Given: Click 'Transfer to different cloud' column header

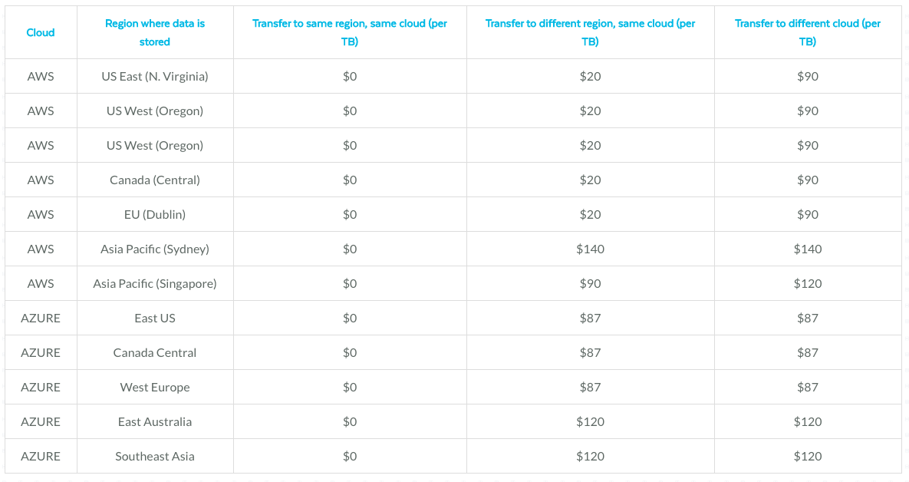Looking at the screenshot, I should [x=808, y=32].
